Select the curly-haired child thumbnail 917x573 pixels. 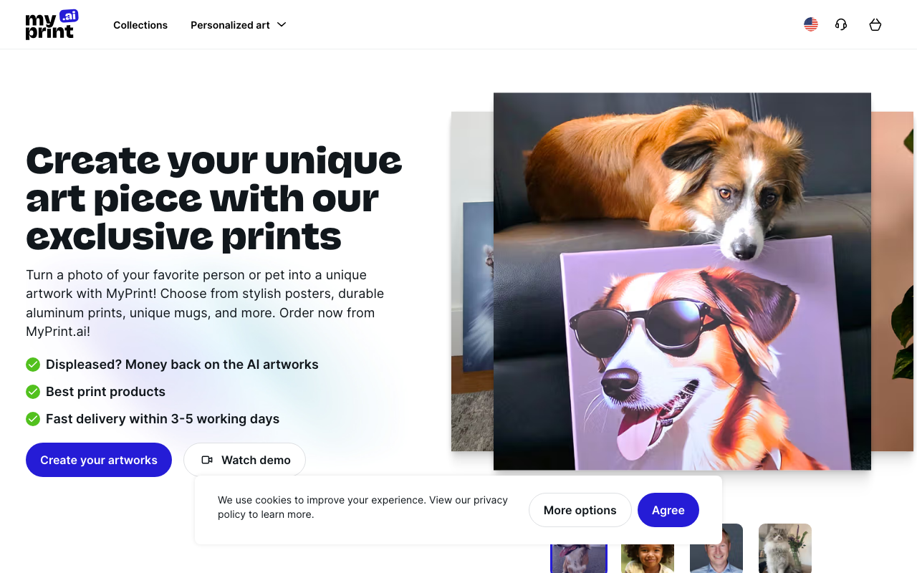click(x=648, y=549)
